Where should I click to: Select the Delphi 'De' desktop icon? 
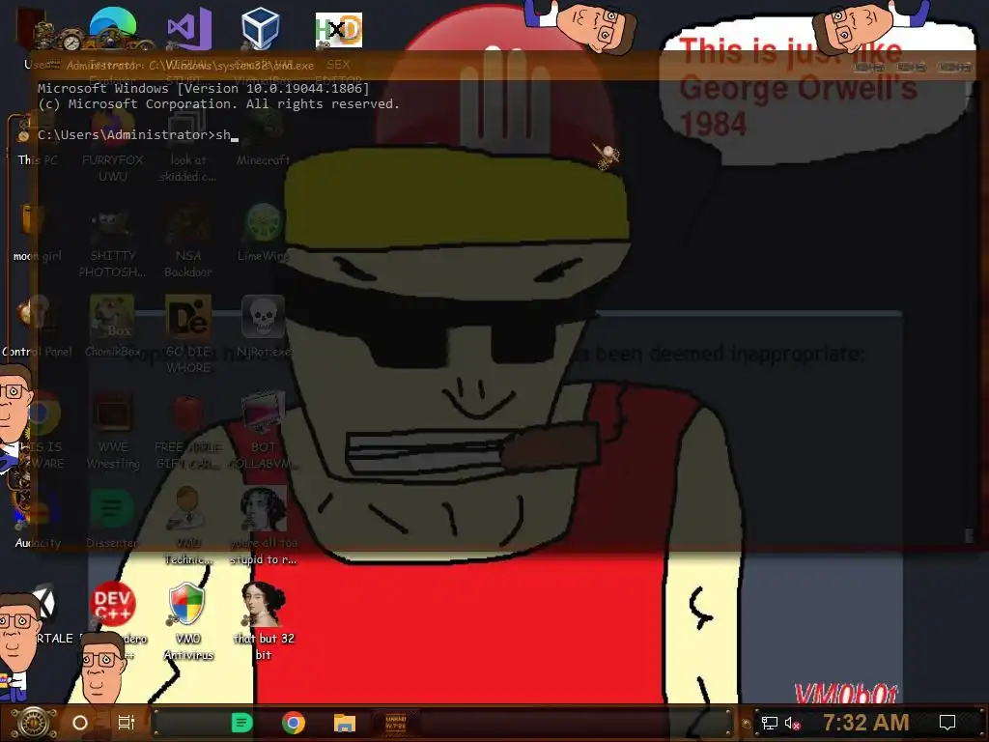tap(188, 334)
